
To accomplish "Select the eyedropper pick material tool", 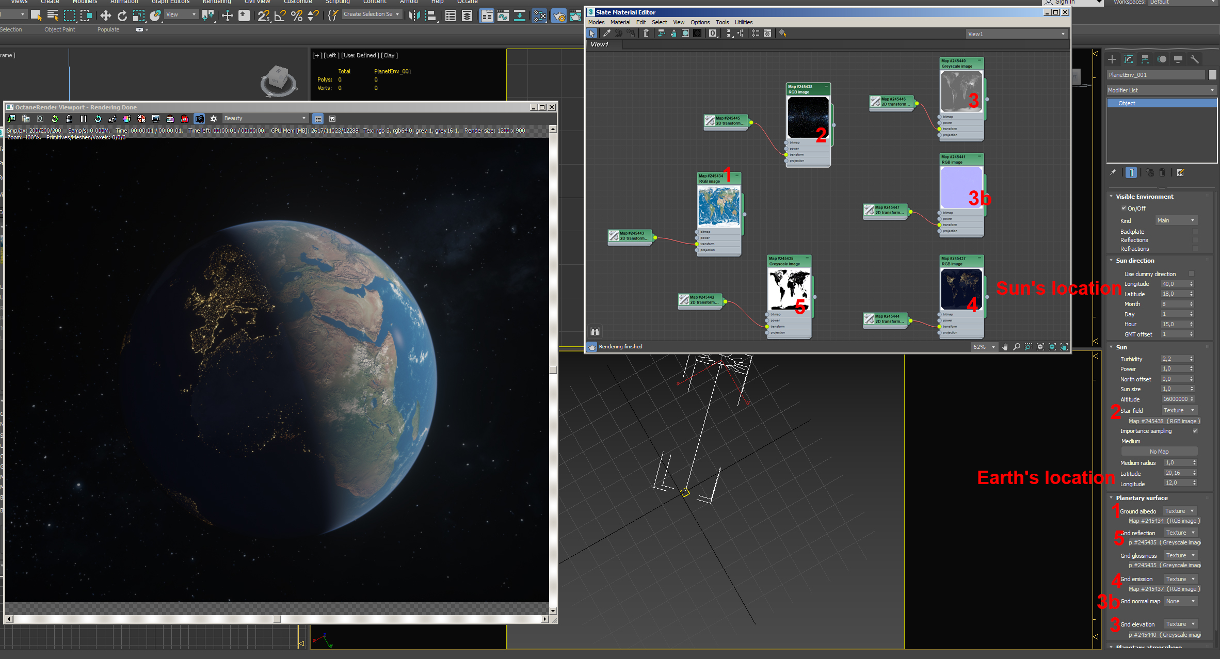I will 606,34.
